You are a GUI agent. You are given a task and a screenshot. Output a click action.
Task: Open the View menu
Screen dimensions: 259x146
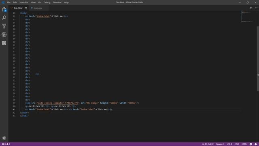click(x=33, y=2)
